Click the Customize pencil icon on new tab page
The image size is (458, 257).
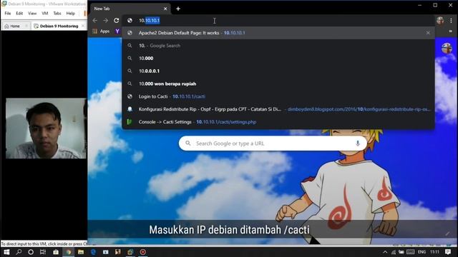pos(447,233)
